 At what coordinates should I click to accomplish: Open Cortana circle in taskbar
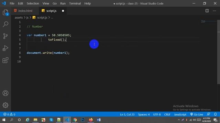point(19,120)
